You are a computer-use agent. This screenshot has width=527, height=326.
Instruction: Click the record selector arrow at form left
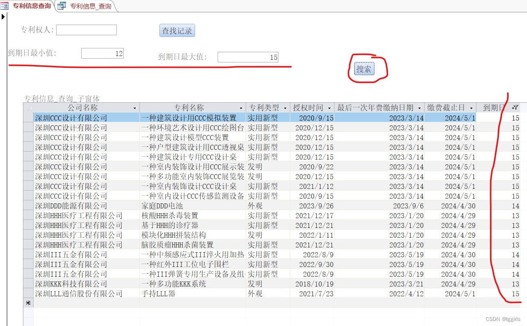tap(3, 17)
